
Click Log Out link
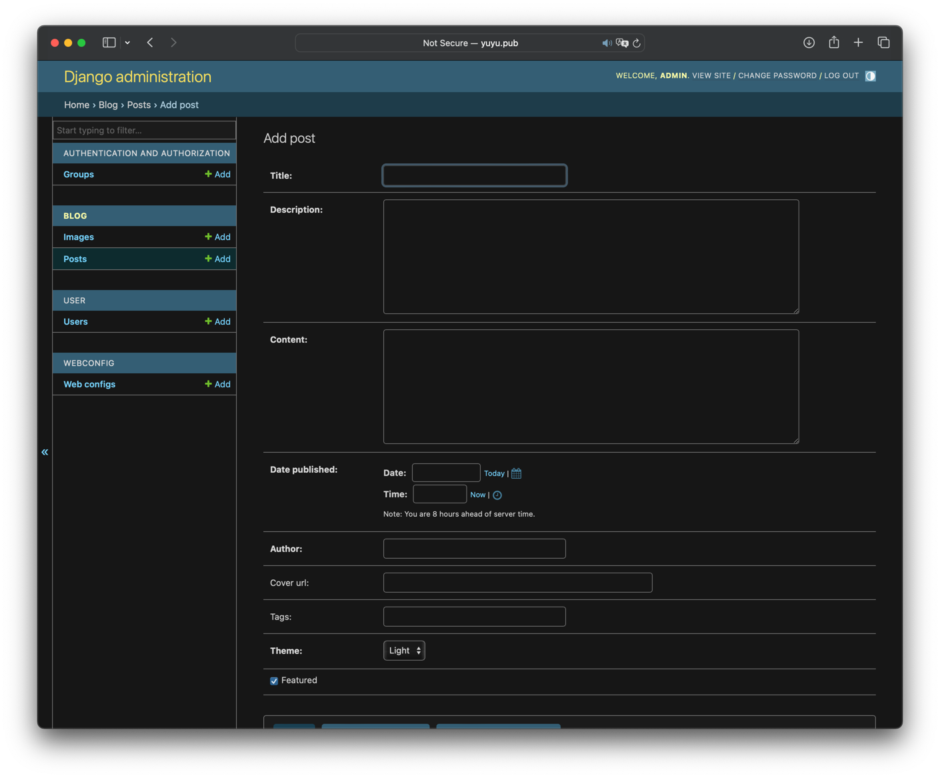coord(841,76)
